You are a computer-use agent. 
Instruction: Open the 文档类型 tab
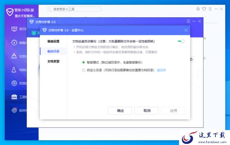[x=53, y=61]
